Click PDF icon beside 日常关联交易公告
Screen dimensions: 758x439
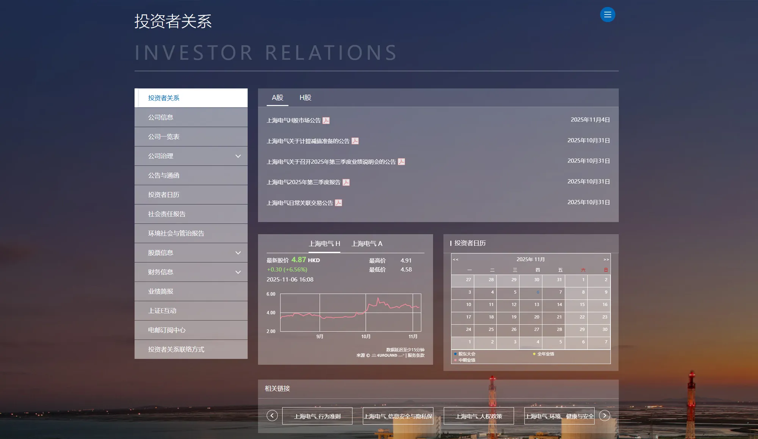click(338, 203)
